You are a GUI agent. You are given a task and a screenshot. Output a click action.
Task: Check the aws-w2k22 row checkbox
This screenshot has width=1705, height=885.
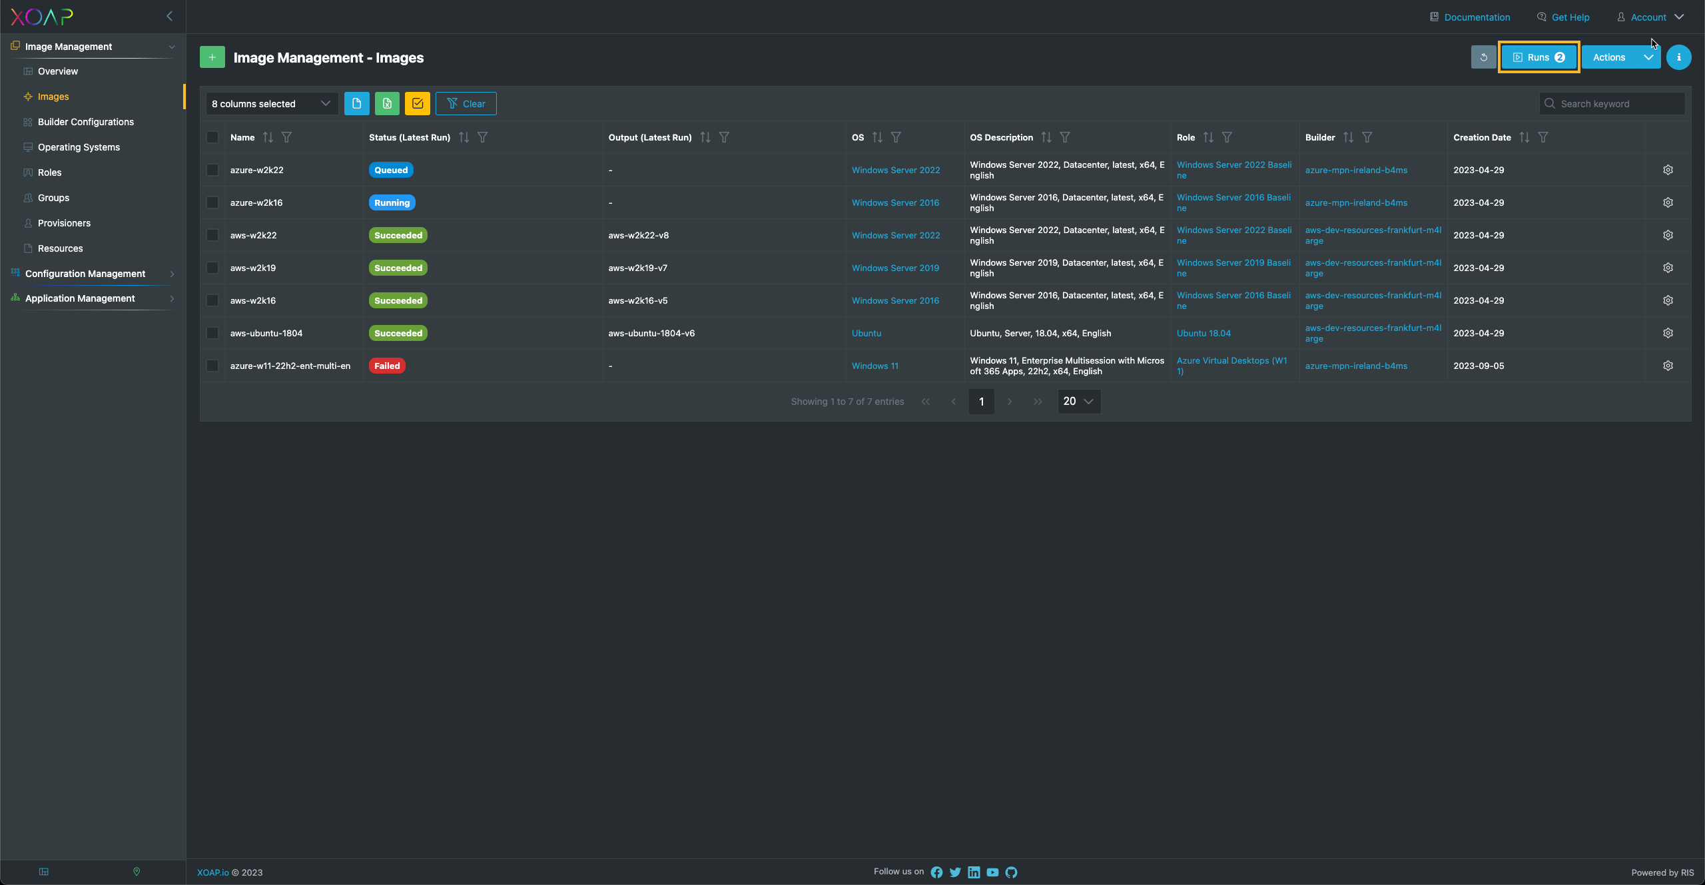click(x=212, y=235)
